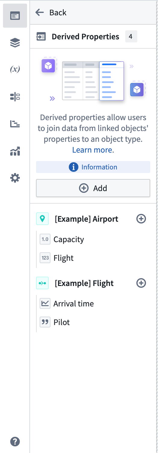Select the variables (x) sidebar icon
158x453 pixels.
pyautogui.click(x=15, y=69)
